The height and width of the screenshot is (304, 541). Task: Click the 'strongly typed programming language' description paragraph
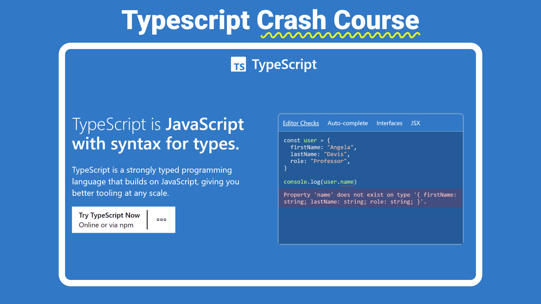coord(156,182)
